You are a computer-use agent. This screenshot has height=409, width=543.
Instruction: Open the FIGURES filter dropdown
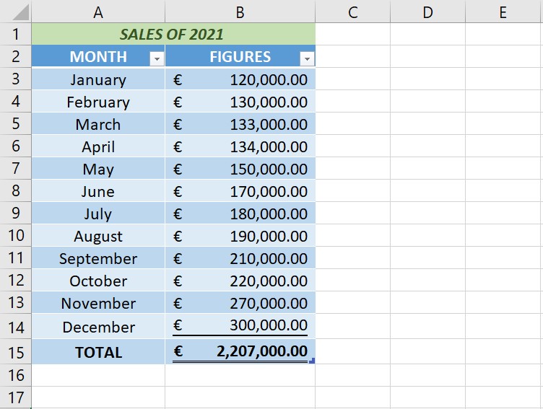click(308, 59)
